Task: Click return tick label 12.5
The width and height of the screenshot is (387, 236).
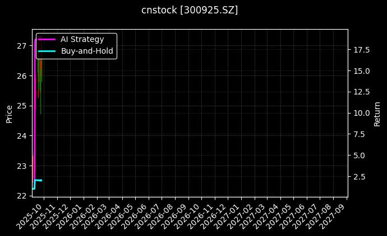Action: tap(362, 92)
